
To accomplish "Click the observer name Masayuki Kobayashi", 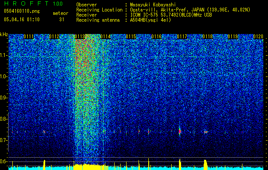I will tap(153, 5).
